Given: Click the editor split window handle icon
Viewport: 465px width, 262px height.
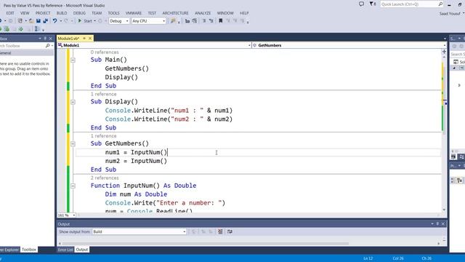Looking at the screenshot, I should click(x=444, y=52).
